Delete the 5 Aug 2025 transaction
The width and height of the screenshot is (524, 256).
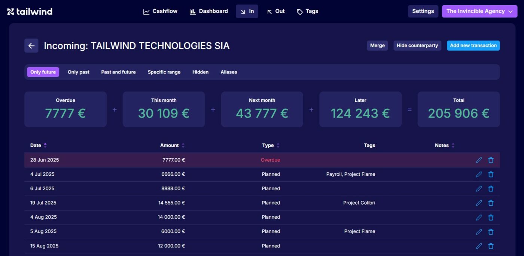[x=491, y=231]
